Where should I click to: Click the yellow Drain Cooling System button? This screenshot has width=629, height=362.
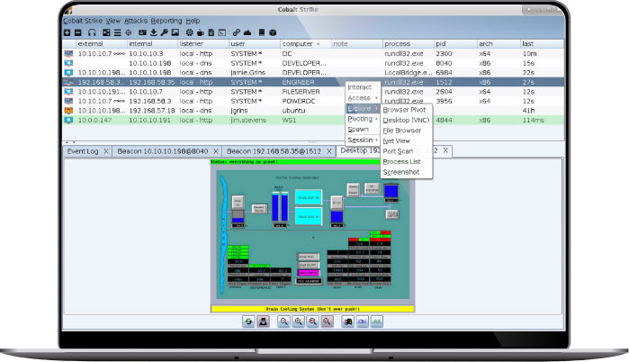(312, 309)
